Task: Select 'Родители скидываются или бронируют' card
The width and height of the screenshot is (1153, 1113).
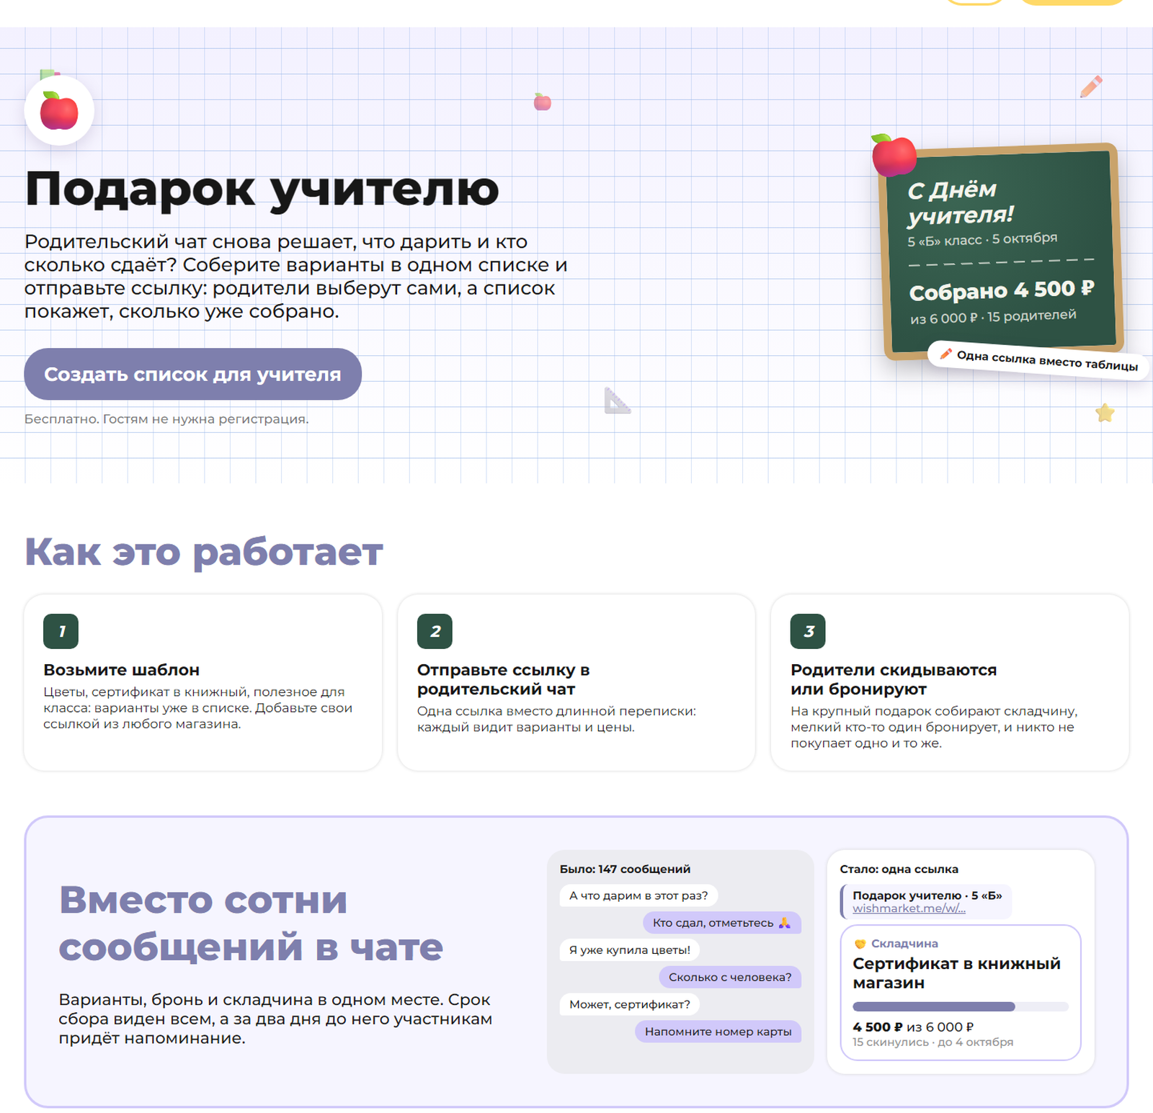Action: coord(950,682)
